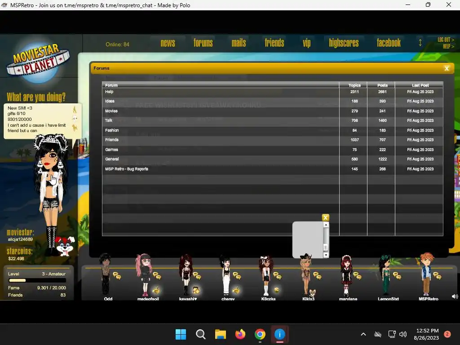460x345 pixels.
Task: Click chat bubbles icon beside madeofsoil
Action: (x=157, y=276)
